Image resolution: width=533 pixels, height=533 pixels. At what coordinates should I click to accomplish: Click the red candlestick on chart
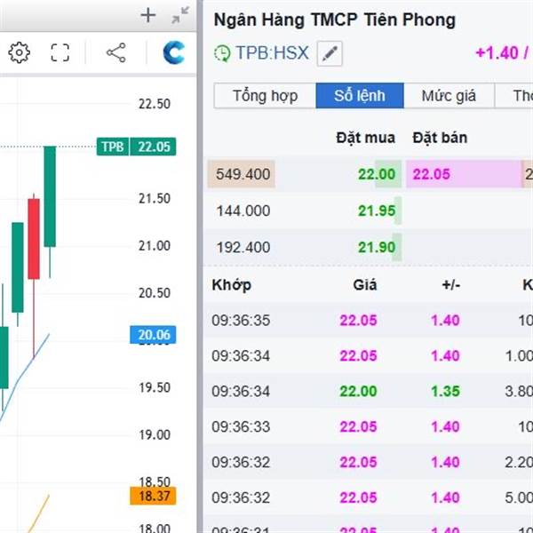coord(34,239)
